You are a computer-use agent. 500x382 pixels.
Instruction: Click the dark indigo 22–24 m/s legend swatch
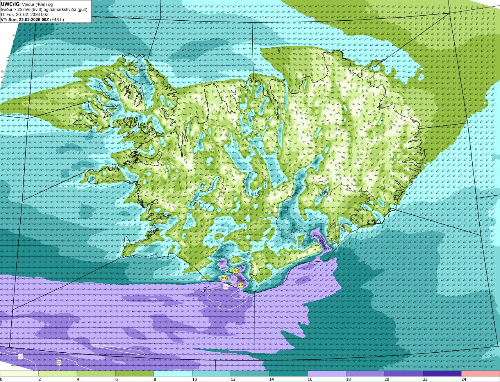442,374
